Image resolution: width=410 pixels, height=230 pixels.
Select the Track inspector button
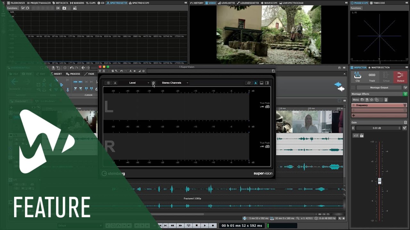[x=372, y=77]
